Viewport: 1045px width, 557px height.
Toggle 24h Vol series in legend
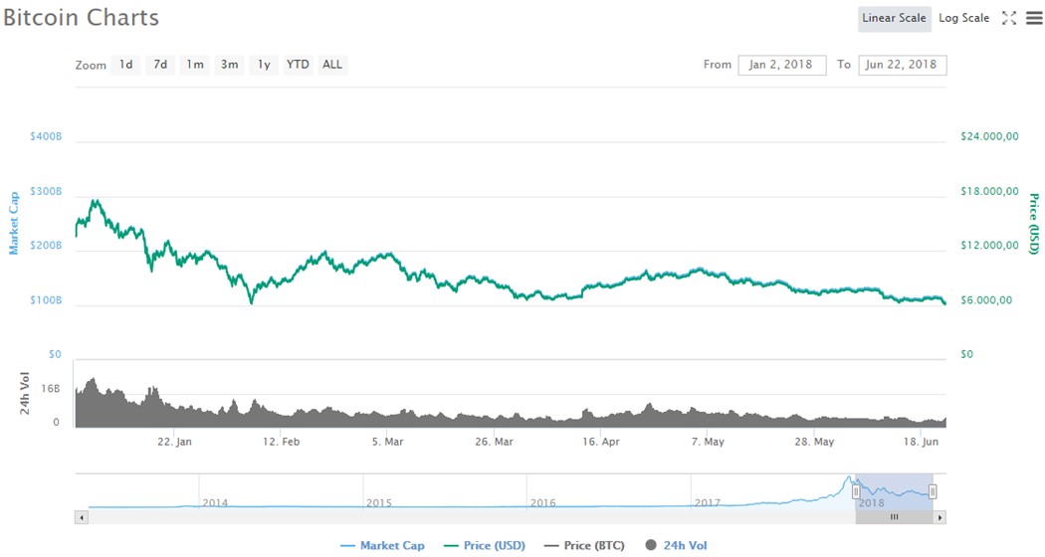(x=677, y=545)
